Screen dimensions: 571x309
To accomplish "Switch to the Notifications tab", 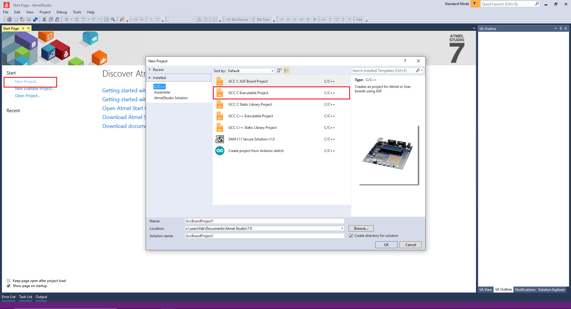I will coord(525,290).
